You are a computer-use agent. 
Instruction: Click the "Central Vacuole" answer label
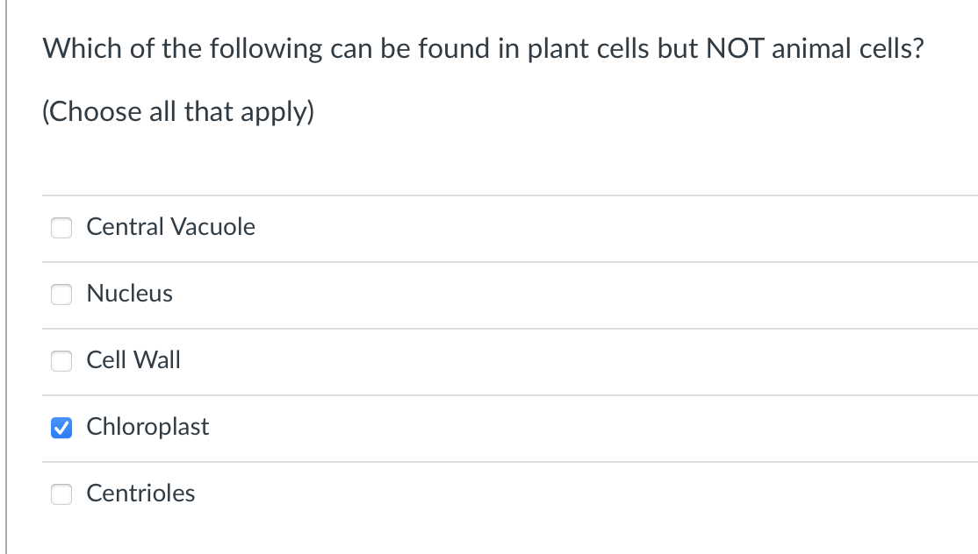(x=170, y=227)
